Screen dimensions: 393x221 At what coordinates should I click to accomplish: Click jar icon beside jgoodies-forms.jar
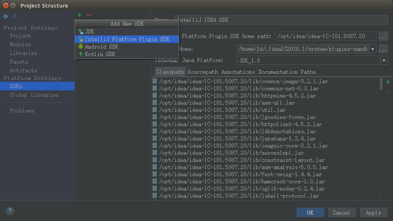pos(155,117)
